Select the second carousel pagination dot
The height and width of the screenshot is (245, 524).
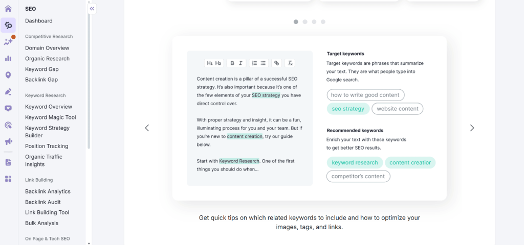tap(305, 22)
